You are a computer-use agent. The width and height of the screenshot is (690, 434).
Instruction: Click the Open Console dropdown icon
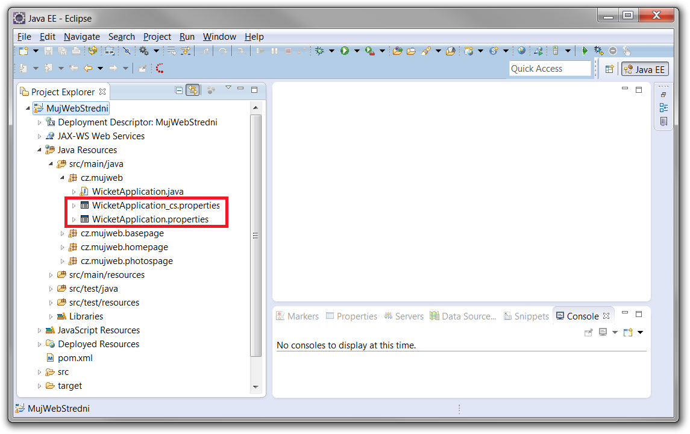pyautogui.click(x=628, y=332)
